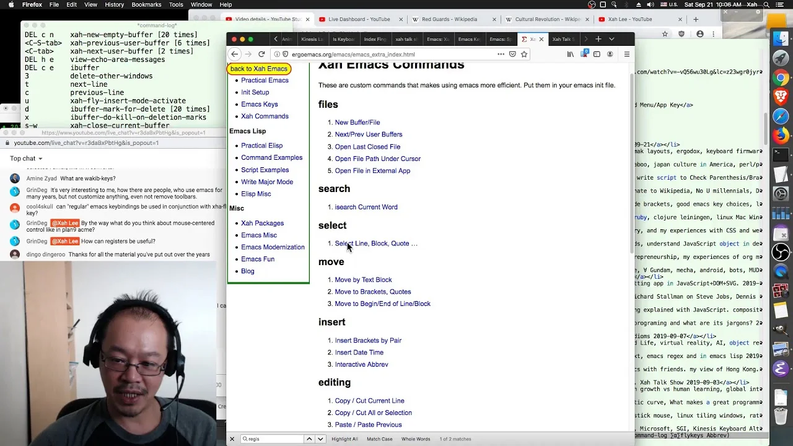Open a new Firefox tab with the plus icon

598,39
